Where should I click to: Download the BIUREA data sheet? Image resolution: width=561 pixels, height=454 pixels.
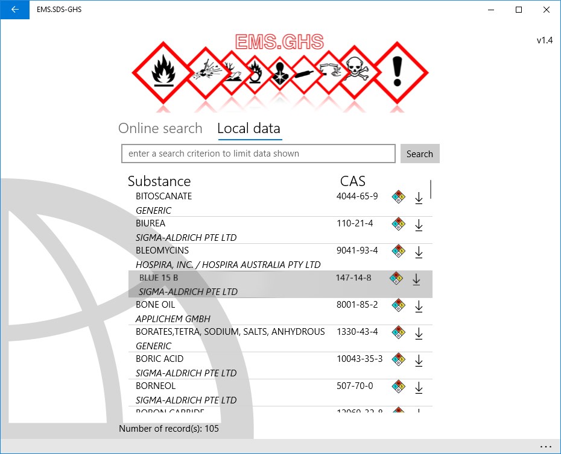pyautogui.click(x=419, y=225)
